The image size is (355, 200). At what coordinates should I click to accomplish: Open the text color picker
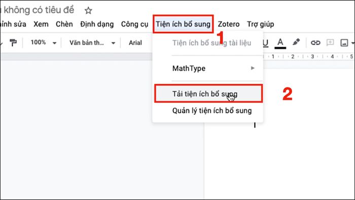(280, 43)
